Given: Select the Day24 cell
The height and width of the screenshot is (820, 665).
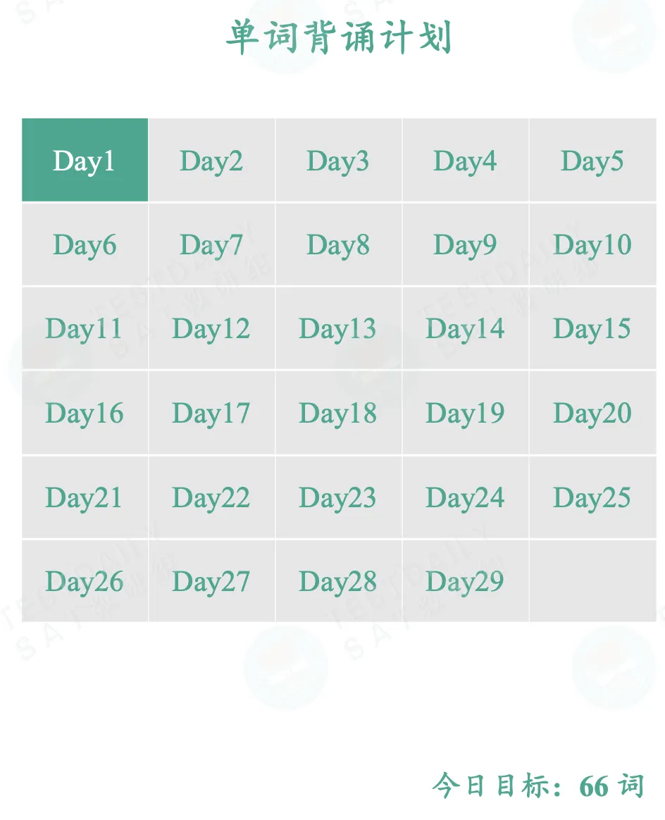Looking at the screenshot, I should [465, 497].
